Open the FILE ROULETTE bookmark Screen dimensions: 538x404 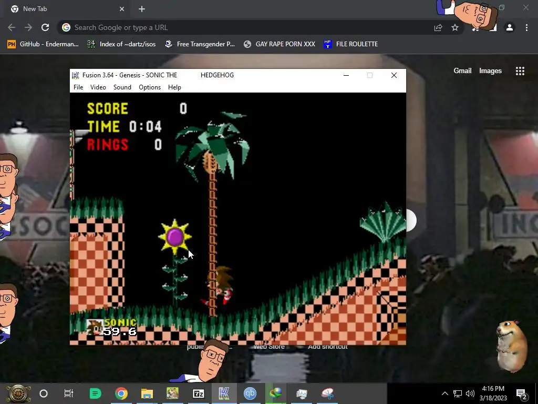(350, 44)
